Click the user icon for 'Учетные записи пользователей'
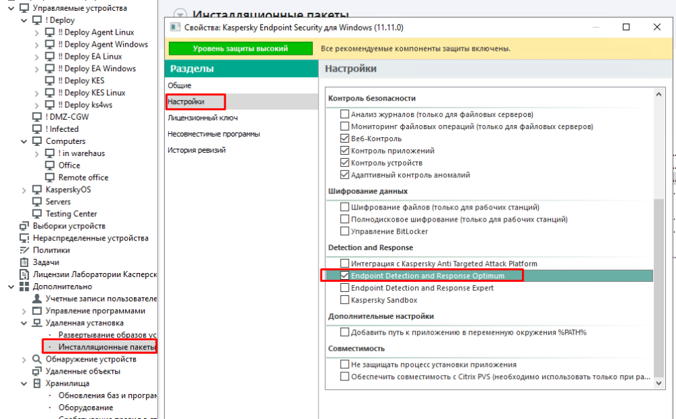The height and width of the screenshot is (419, 676). (x=37, y=298)
